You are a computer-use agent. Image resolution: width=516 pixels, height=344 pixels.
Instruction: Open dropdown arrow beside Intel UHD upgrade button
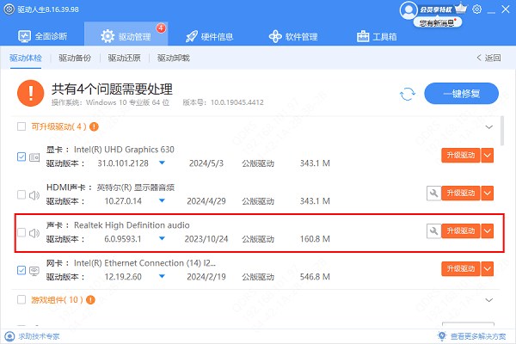(x=488, y=156)
